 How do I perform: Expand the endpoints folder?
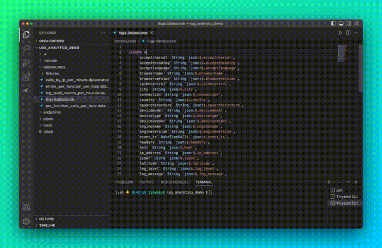(x=53, y=112)
